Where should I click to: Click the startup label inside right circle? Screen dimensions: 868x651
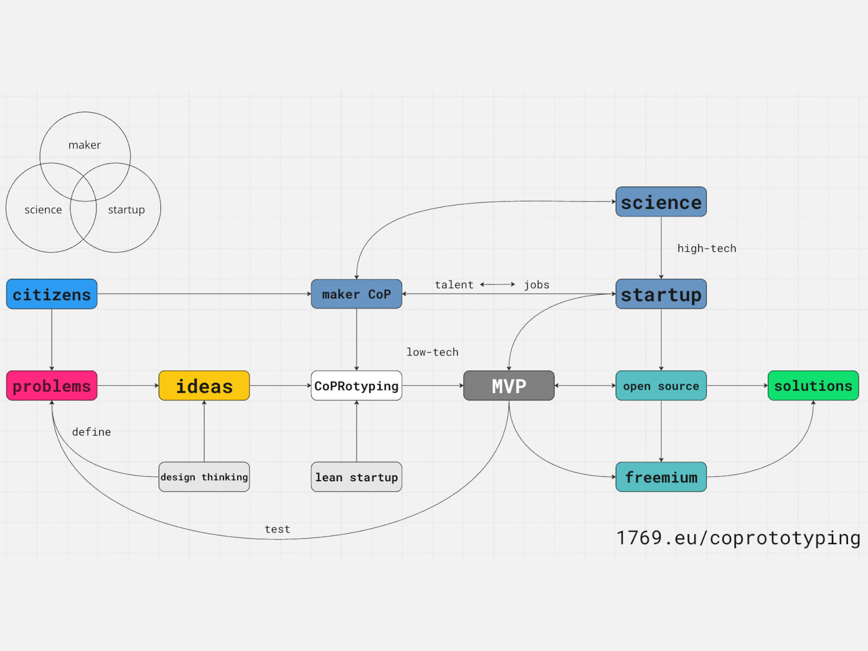tap(126, 210)
